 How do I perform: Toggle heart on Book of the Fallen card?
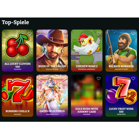tap(64, 33)
